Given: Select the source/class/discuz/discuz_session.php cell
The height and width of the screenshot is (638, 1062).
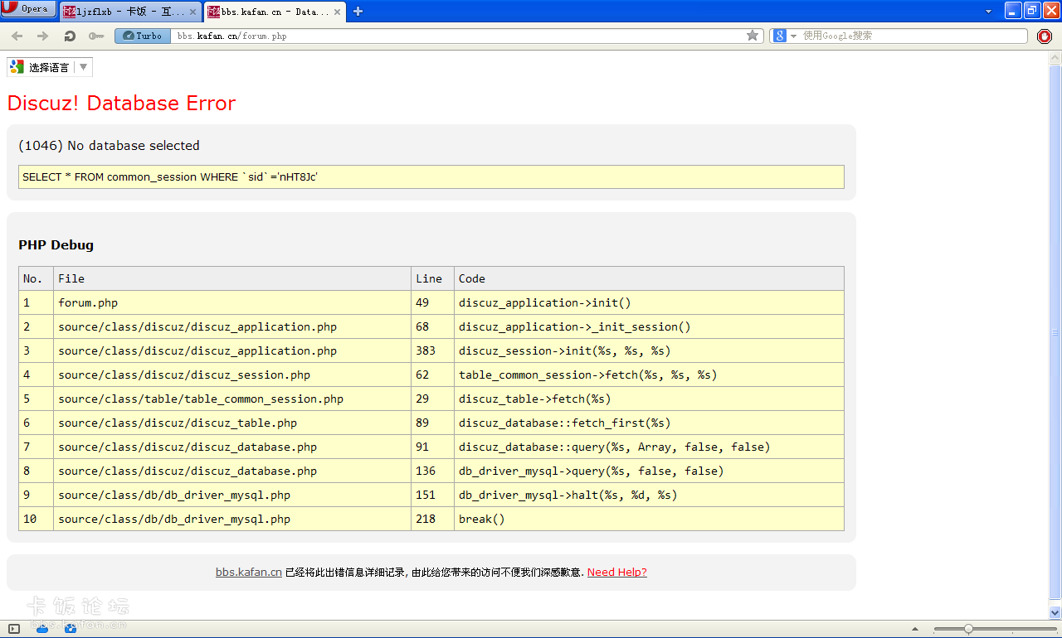Looking at the screenshot, I should [232, 375].
